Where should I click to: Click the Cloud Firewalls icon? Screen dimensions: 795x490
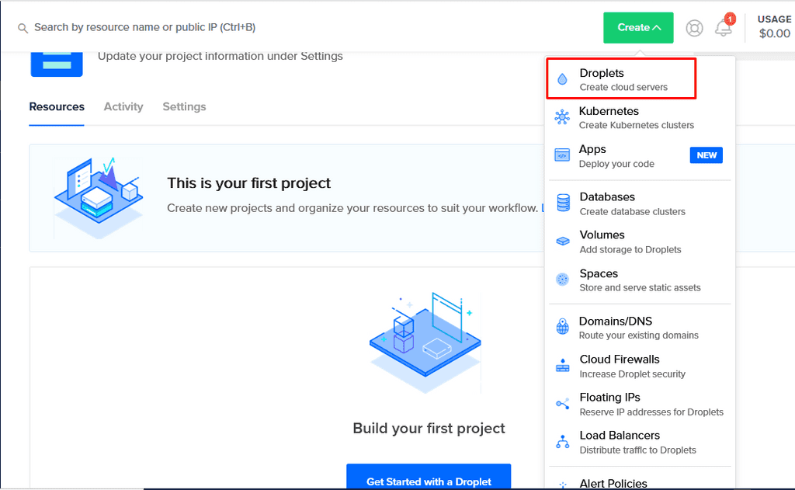pos(563,366)
